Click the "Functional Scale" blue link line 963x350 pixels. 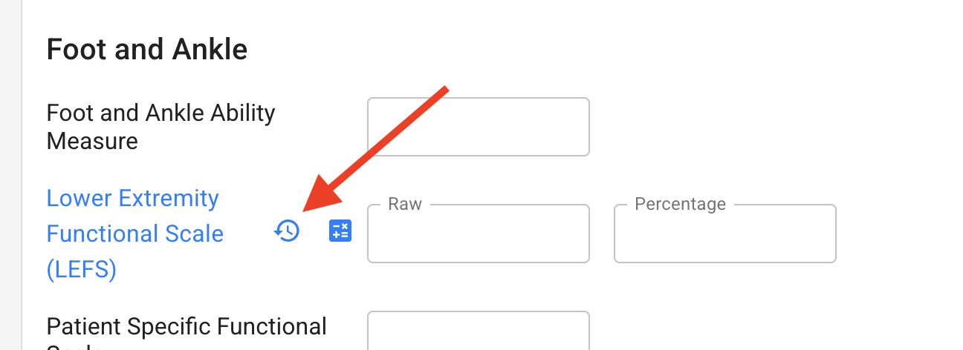click(x=134, y=234)
